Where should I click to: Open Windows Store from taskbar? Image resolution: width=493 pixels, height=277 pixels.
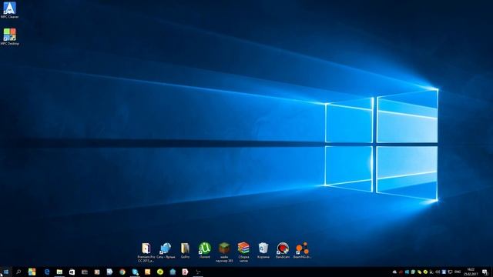[72, 272]
